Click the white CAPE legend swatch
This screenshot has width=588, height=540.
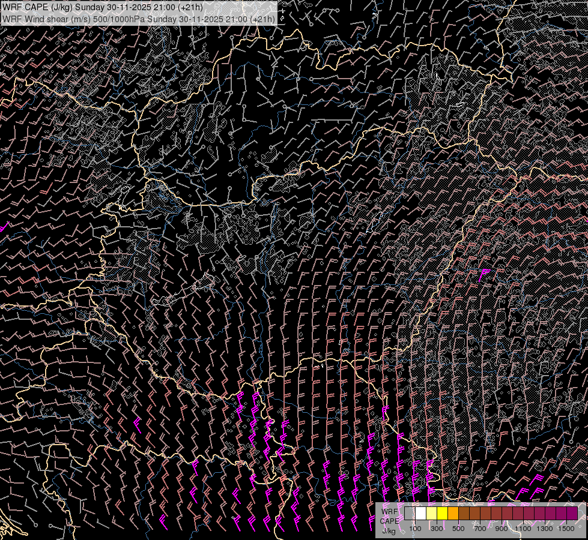pyautogui.click(x=420, y=514)
